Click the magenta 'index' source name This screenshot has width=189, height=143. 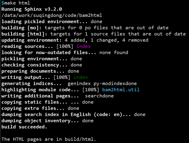point(83,46)
